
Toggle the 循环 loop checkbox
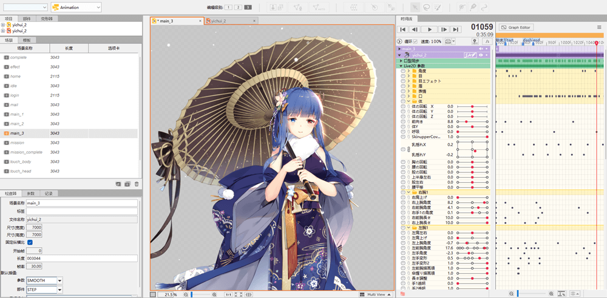tap(415, 41)
